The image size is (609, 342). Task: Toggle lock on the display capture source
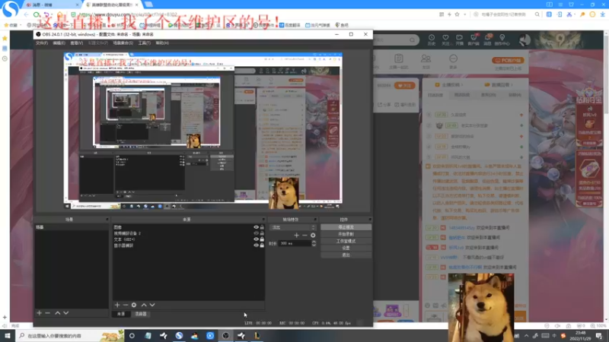262,245
